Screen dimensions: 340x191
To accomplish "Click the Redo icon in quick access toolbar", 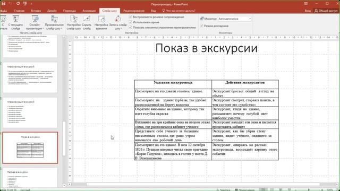I will 18,4.
